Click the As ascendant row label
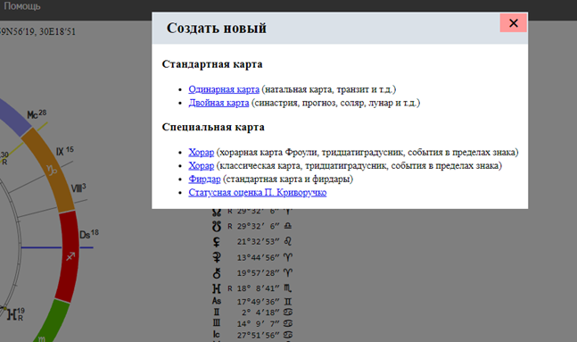This screenshot has height=342, width=577. click(217, 301)
